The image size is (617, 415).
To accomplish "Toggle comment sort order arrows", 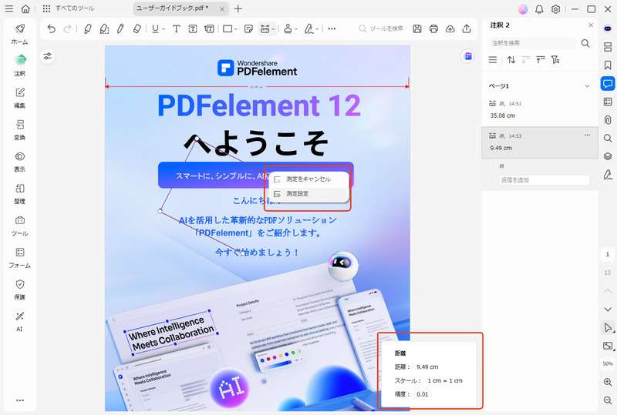I will [511, 60].
